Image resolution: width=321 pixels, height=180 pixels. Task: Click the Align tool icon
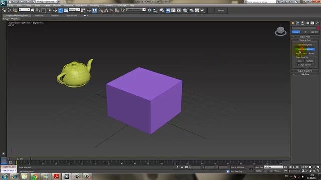(x=155, y=10)
